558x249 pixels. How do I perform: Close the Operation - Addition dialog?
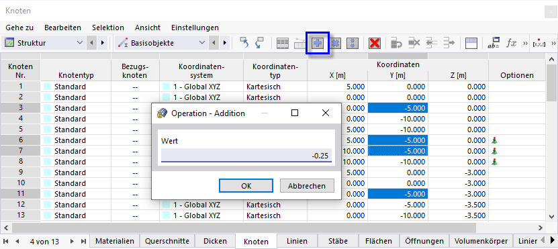click(325, 113)
